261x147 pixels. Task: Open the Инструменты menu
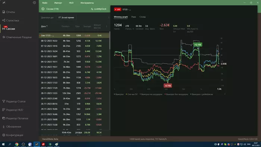point(87,3)
